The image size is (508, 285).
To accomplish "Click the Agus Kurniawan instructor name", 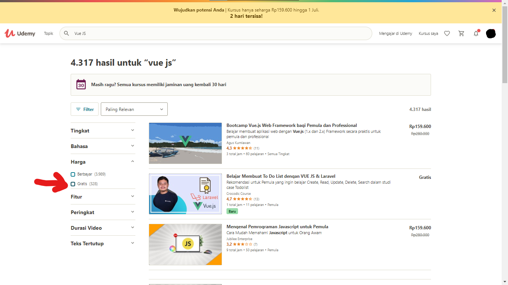I will pyautogui.click(x=238, y=142).
